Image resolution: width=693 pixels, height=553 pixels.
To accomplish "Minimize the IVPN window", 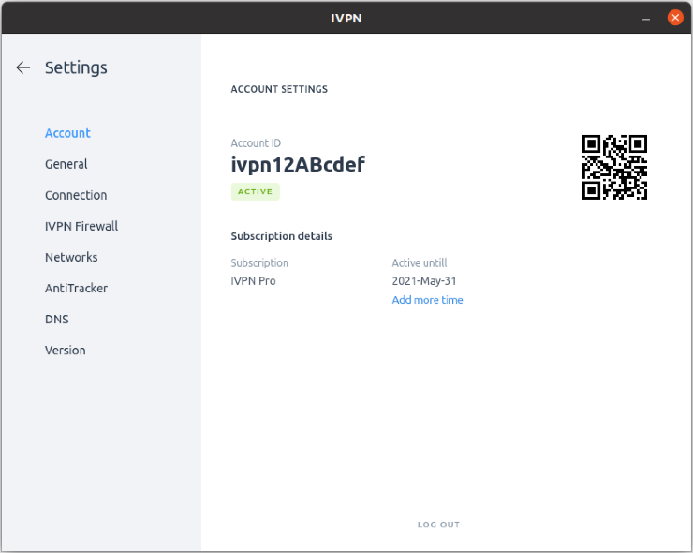I will 646,19.
